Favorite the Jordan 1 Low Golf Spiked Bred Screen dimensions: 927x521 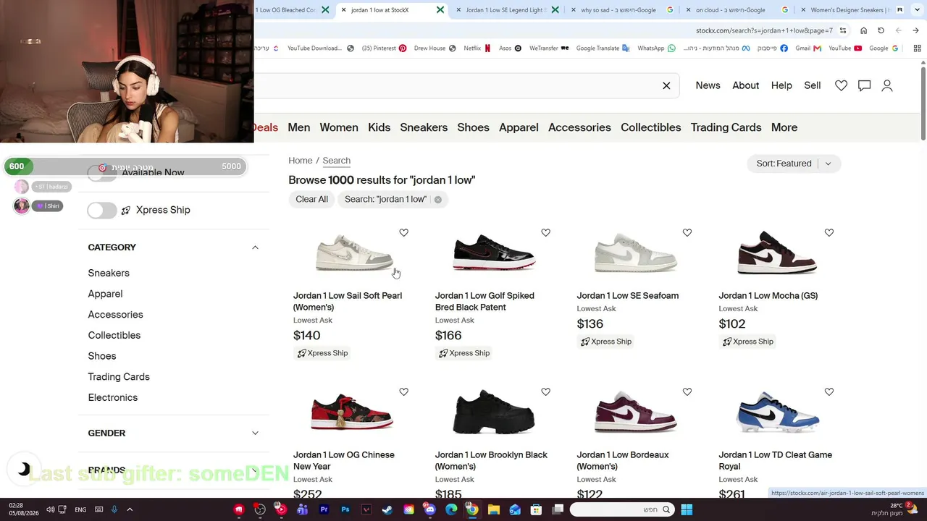[x=545, y=232]
